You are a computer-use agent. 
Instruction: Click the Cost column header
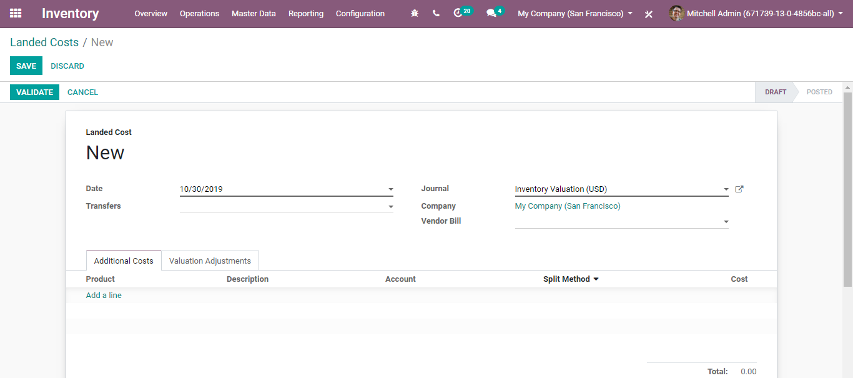click(x=739, y=279)
